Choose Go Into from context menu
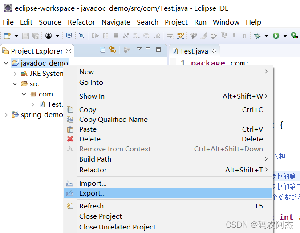 click(168, 82)
